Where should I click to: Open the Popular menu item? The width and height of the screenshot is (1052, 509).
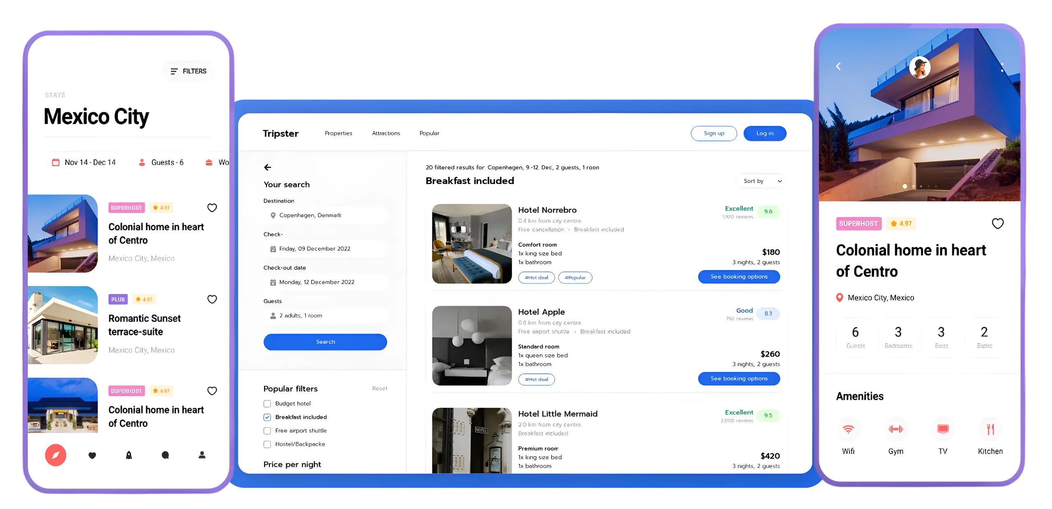(429, 134)
